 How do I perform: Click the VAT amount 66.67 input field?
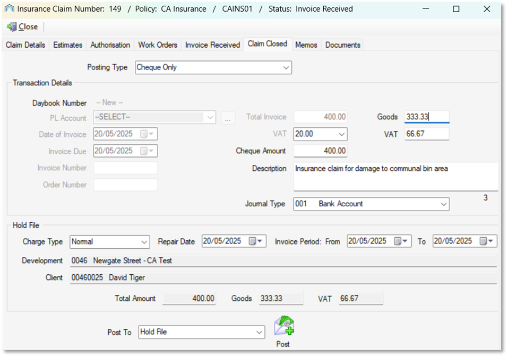427,134
